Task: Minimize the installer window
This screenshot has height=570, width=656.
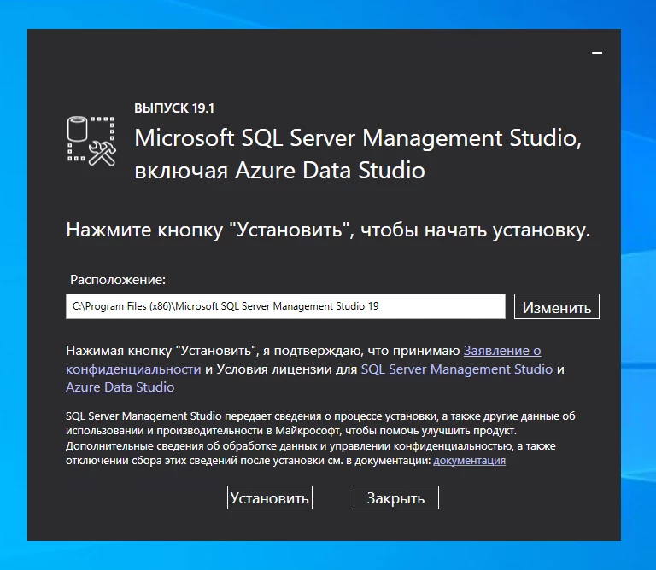Action: click(x=597, y=53)
